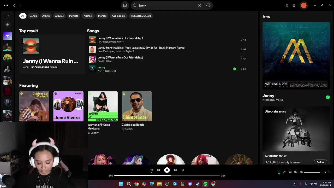Select the All filter chip
Screen dimensions: 334x188
pos(23,16)
